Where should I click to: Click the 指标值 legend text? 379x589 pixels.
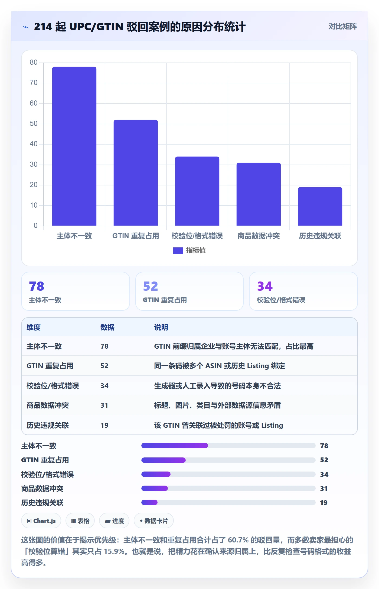(x=196, y=250)
